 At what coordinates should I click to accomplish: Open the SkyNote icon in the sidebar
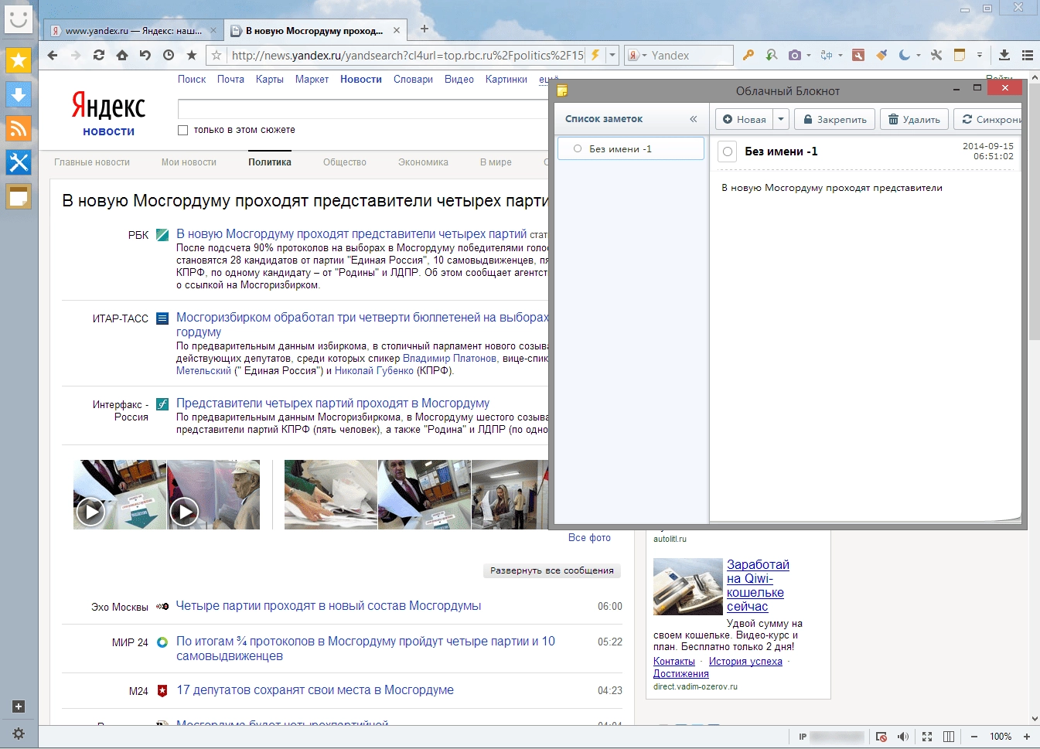[x=19, y=196]
